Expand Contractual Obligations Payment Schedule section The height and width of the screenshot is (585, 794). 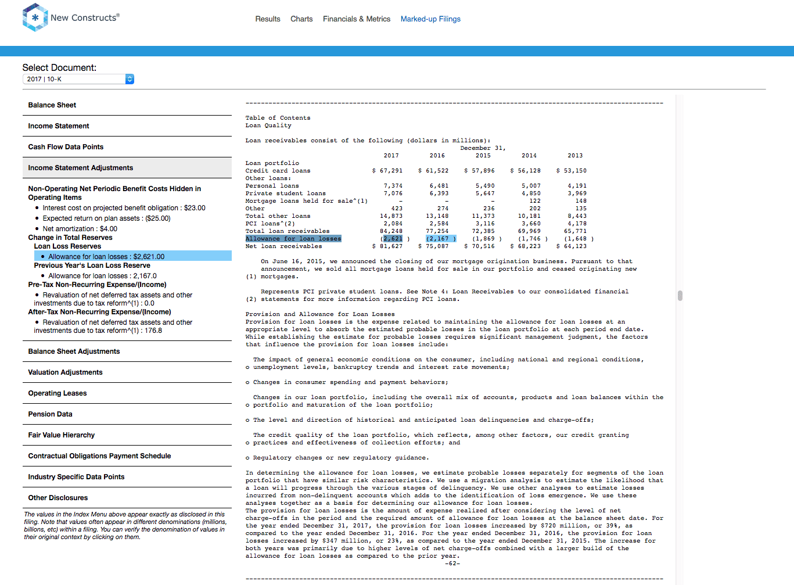[x=127, y=456]
